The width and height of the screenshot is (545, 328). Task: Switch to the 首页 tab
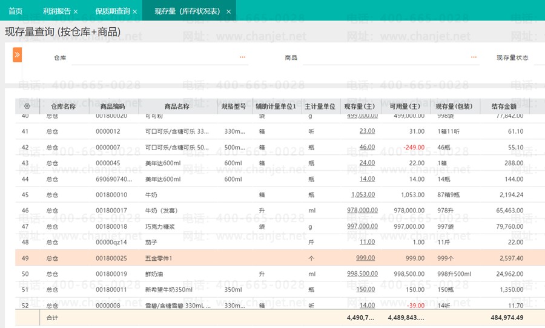tap(15, 11)
